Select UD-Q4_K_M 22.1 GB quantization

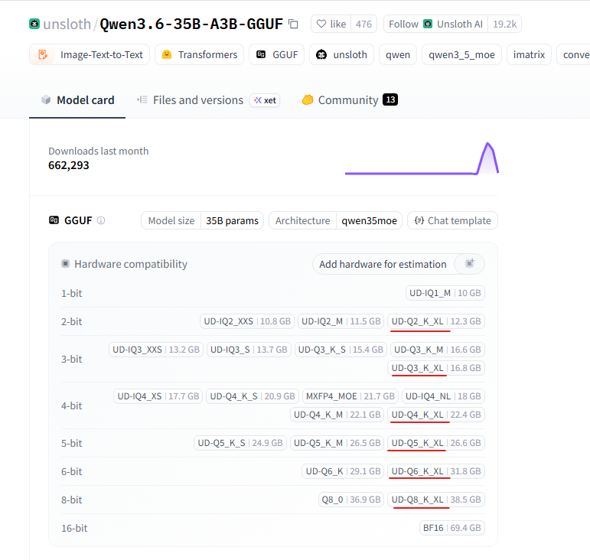point(337,415)
